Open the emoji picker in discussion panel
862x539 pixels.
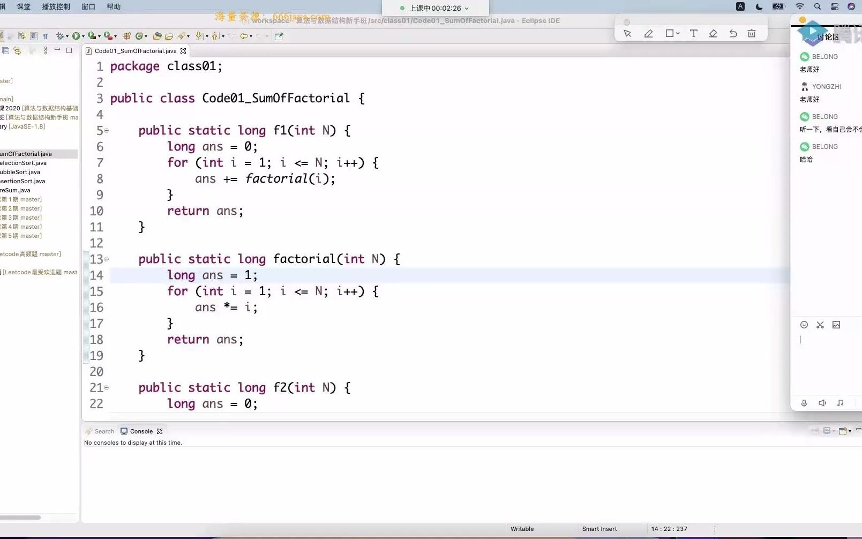(804, 325)
